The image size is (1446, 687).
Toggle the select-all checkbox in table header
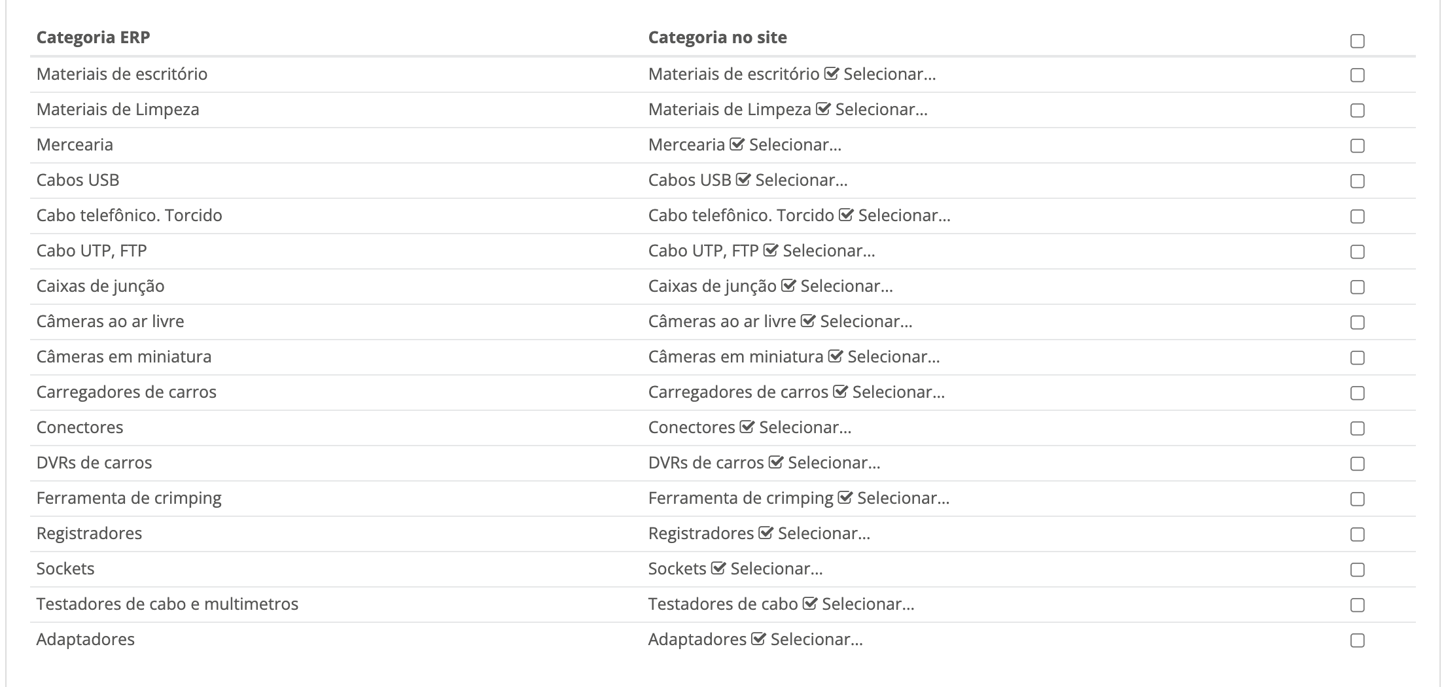tap(1358, 41)
